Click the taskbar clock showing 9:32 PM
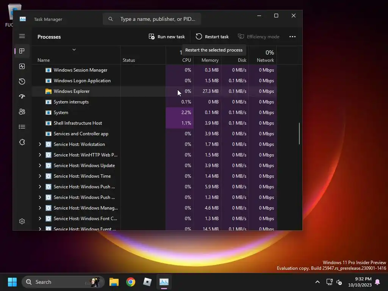The image size is (388, 291). click(x=360, y=282)
